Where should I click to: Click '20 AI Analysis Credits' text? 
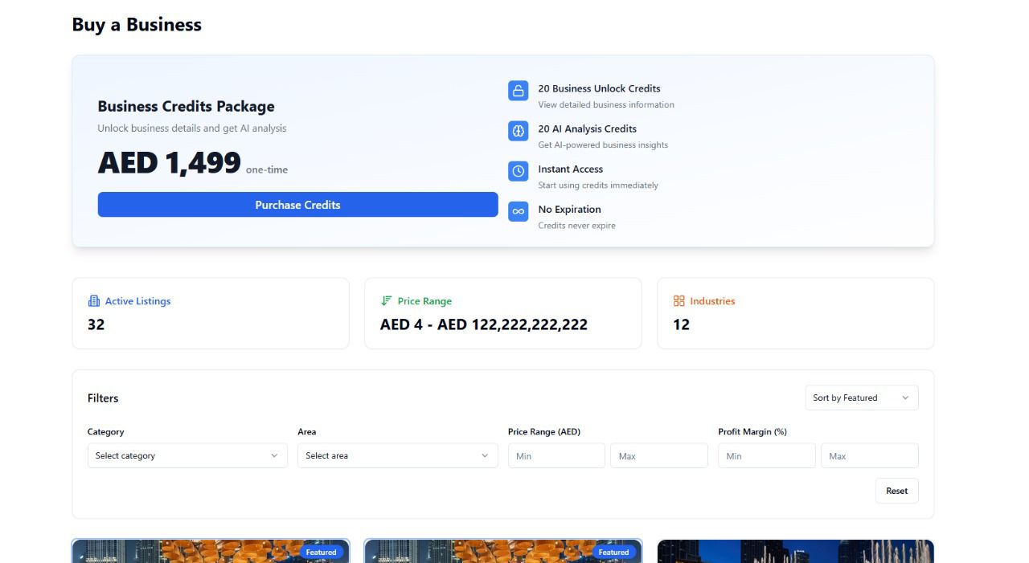pos(587,129)
